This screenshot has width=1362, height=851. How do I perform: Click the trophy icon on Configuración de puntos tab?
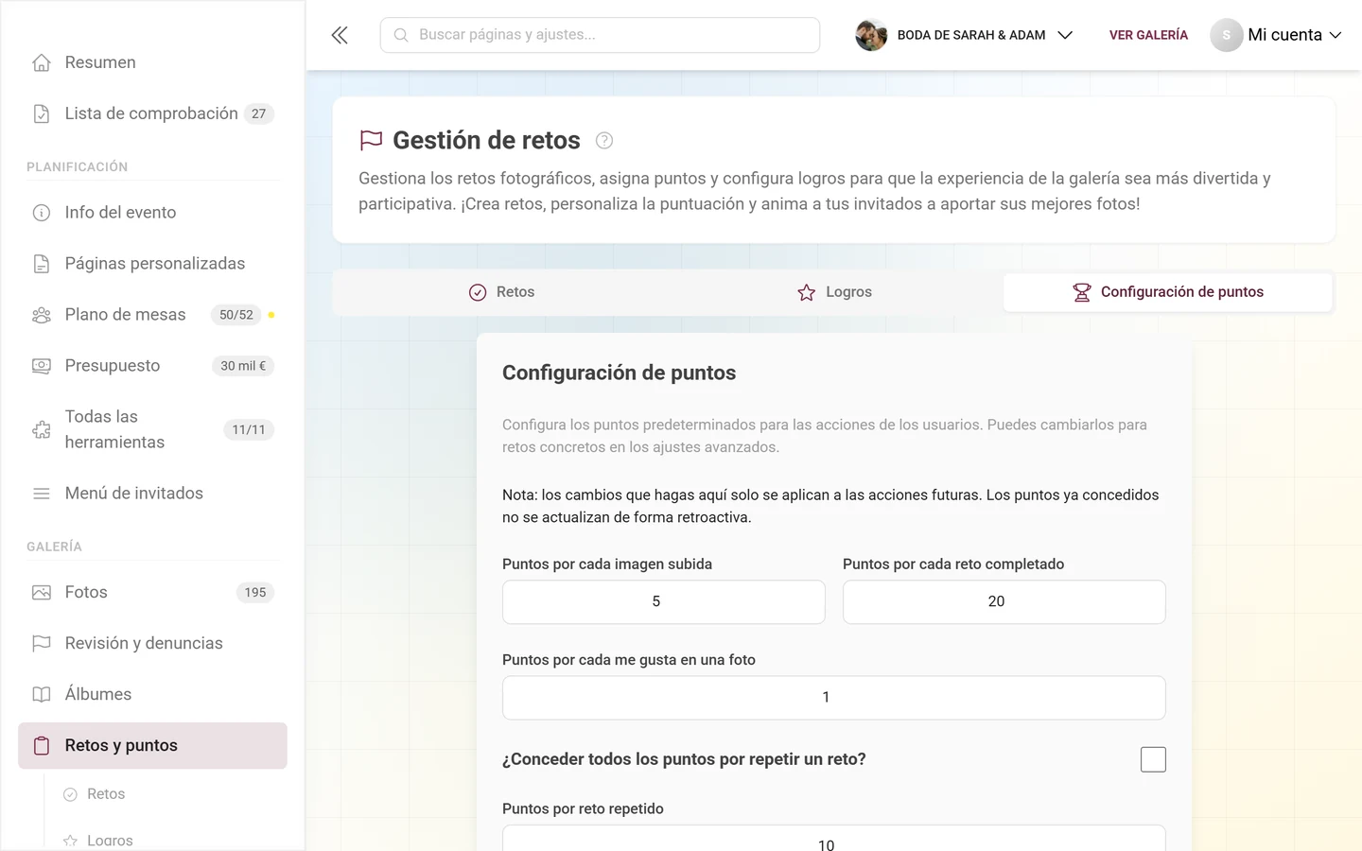coord(1082,292)
